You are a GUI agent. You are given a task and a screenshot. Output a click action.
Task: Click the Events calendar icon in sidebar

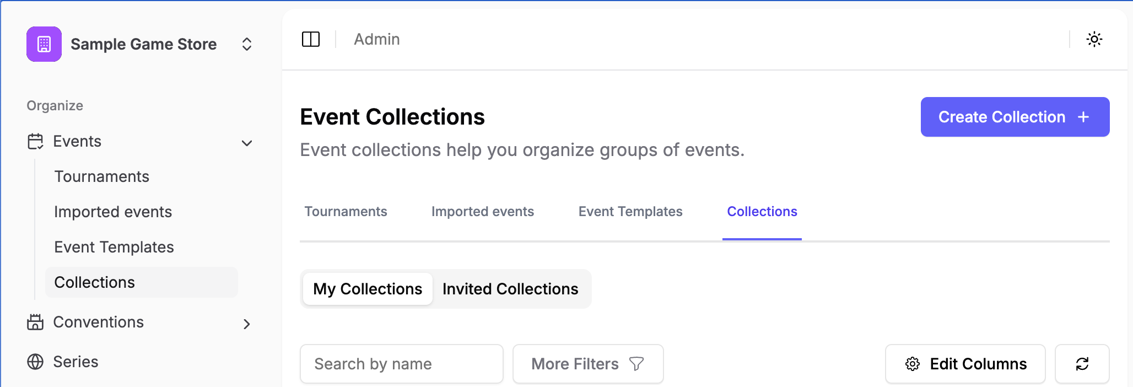coord(35,142)
